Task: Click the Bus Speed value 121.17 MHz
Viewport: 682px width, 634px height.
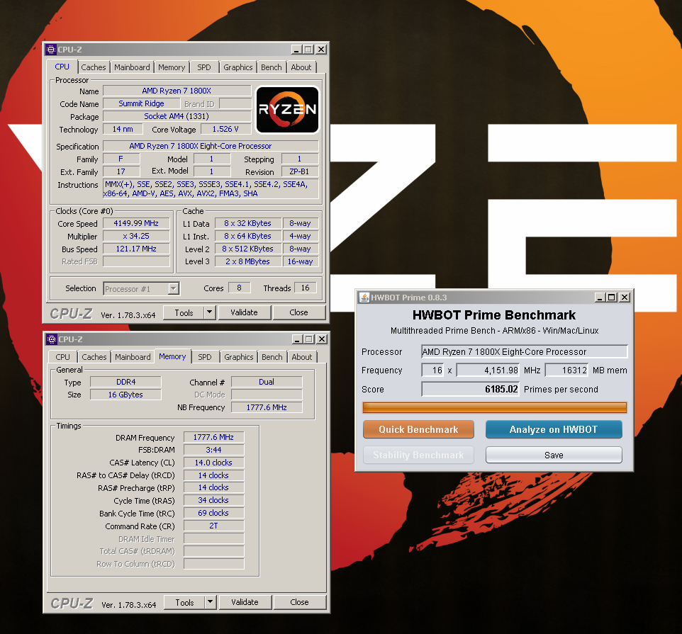Action: [x=136, y=249]
